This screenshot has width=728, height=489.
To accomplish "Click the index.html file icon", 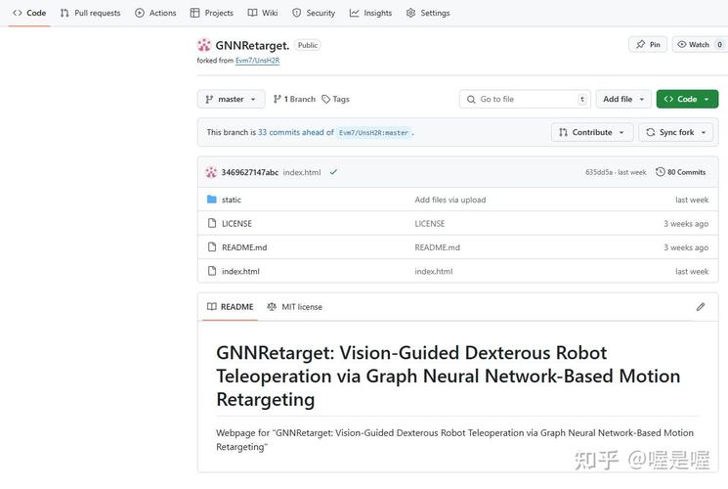I will 212,271.
